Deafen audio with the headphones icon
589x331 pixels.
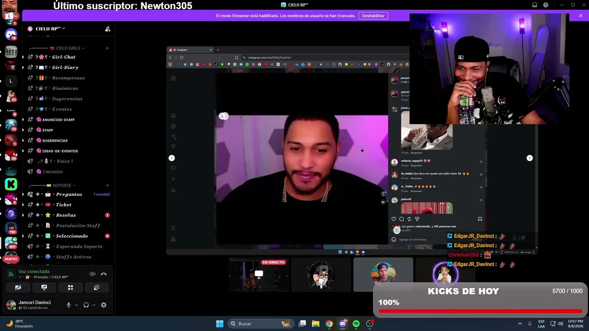point(86,305)
